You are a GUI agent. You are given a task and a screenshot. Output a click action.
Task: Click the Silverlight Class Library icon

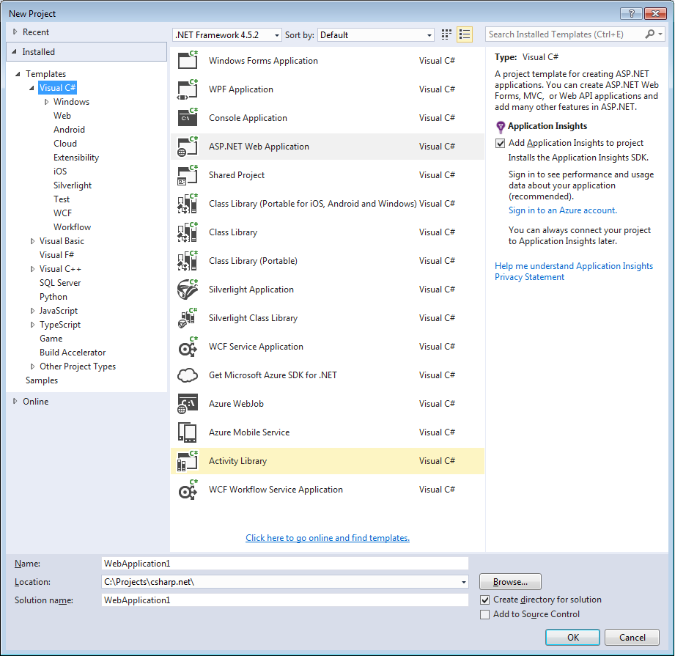(x=188, y=317)
